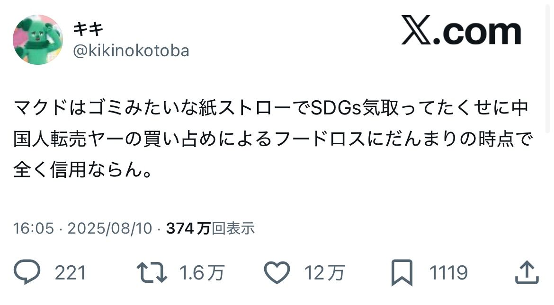Image resolution: width=554 pixels, height=305 pixels.
Task: Click the final line 全く信用ならん。
Action: [83, 169]
